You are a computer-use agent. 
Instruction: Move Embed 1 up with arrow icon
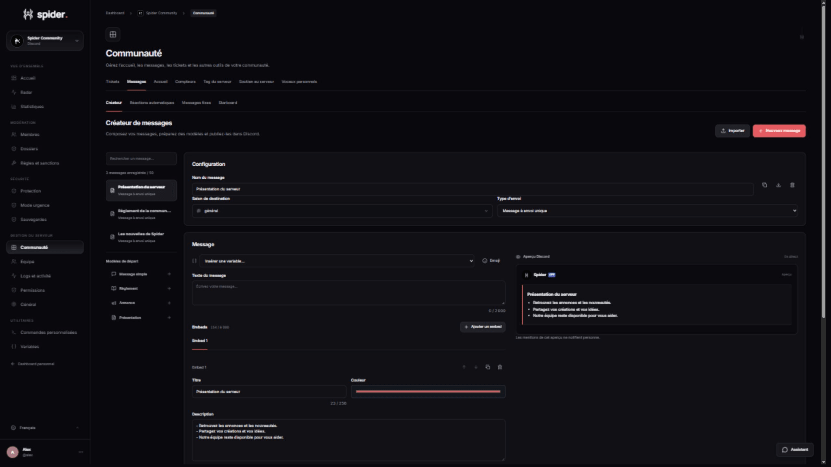pos(464,367)
